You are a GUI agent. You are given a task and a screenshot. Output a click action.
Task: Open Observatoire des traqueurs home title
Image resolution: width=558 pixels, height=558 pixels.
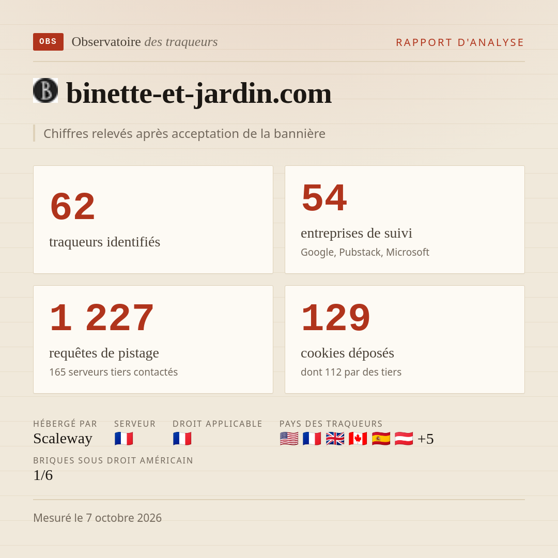click(145, 42)
